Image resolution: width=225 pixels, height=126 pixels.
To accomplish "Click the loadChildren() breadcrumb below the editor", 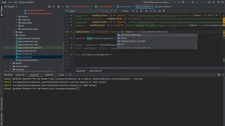I will (x=95, y=71).
